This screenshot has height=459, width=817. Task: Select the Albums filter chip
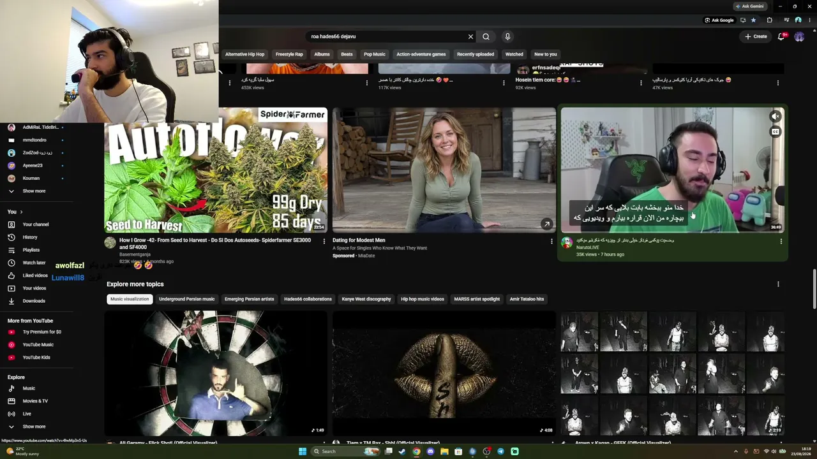(322, 54)
